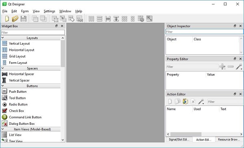This screenshot has width=244, height=148.
Task: Apply Lay Out Horizontally toolbar icon
Action: tap(91, 19)
